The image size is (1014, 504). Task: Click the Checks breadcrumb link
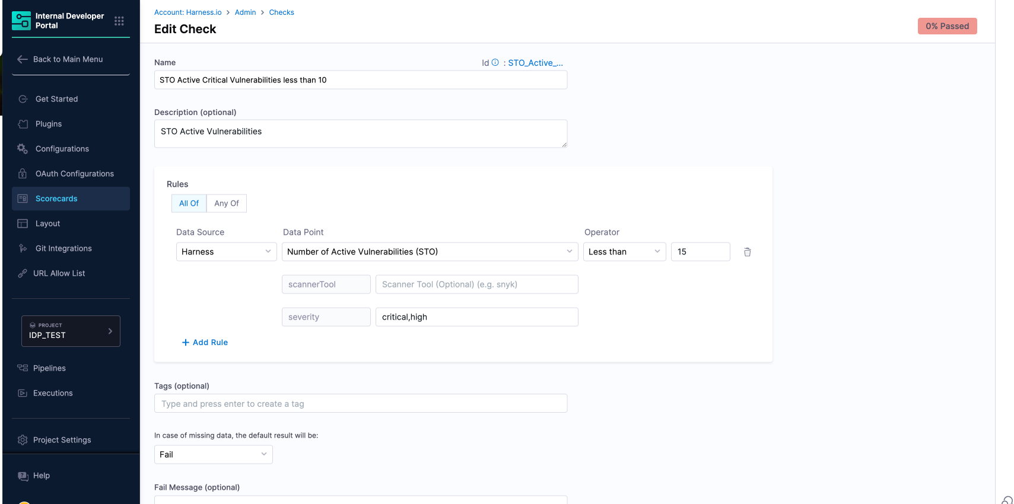point(281,12)
